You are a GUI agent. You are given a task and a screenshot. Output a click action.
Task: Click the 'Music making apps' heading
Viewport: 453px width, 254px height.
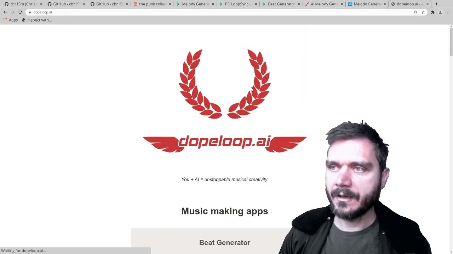[x=225, y=211]
